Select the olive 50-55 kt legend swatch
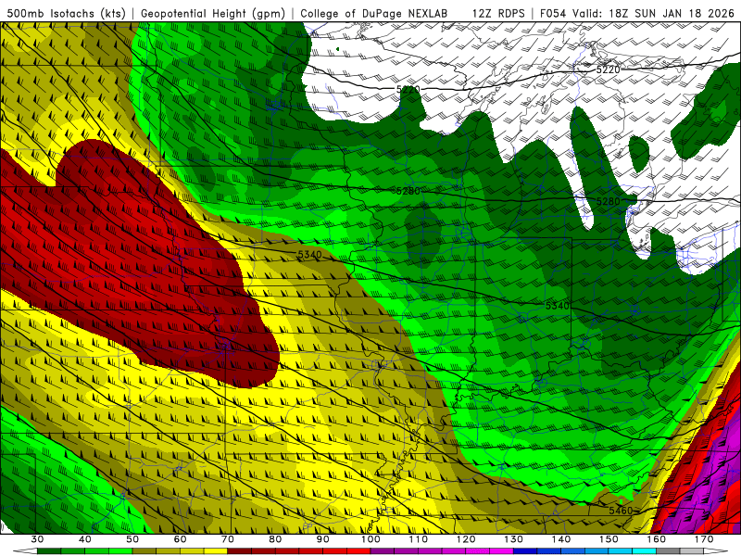Image resolution: width=741 pixels, height=556 pixels. click(144, 551)
